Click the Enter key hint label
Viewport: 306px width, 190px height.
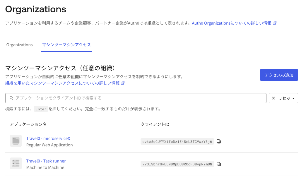click(x=41, y=109)
